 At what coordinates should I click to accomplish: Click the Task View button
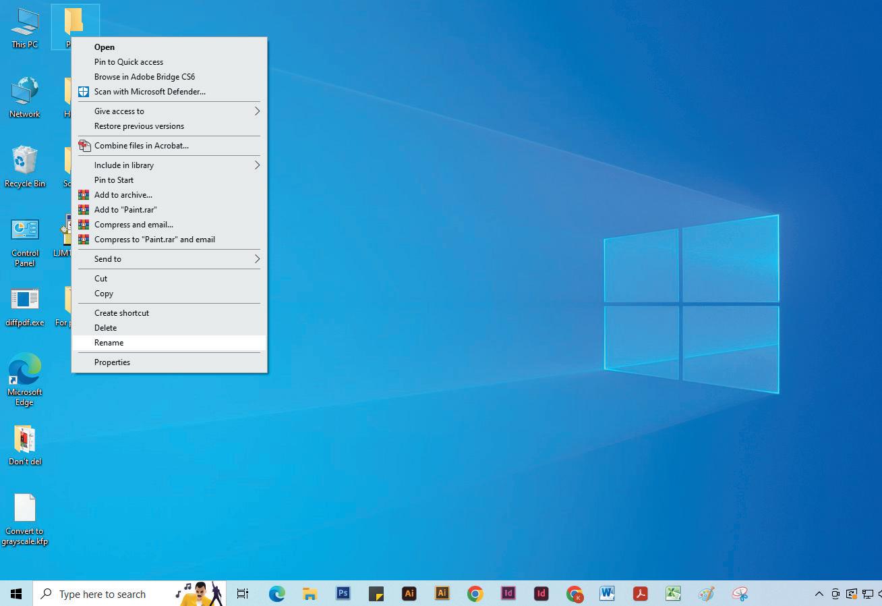(x=243, y=594)
